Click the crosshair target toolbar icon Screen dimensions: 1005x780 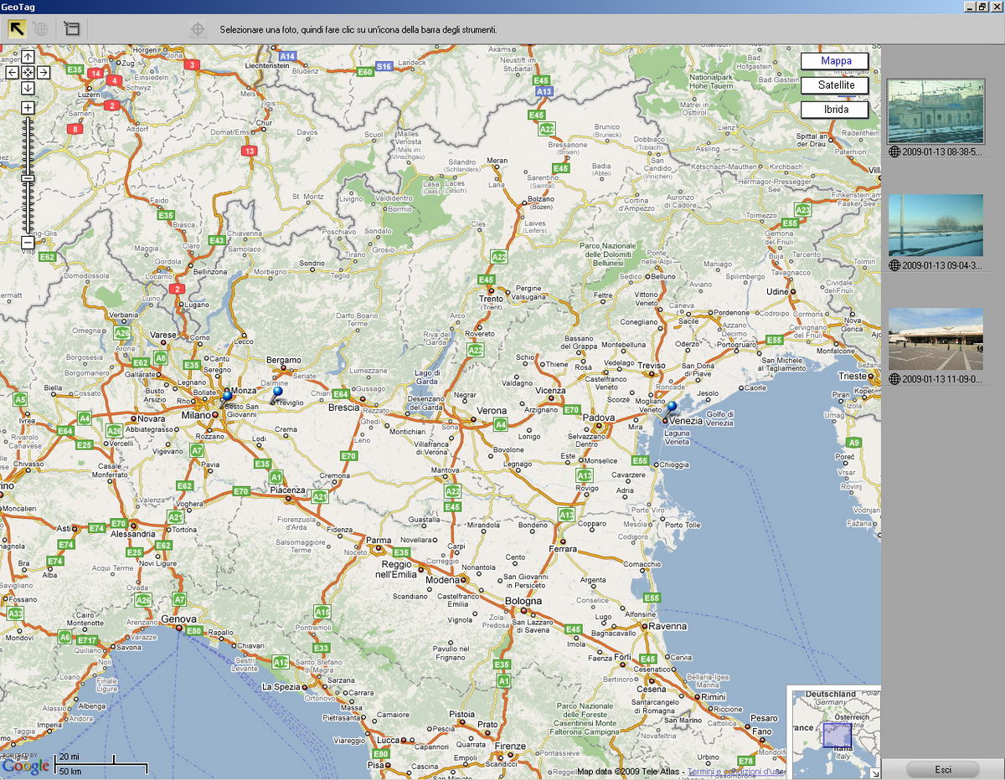click(x=198, y=29)
